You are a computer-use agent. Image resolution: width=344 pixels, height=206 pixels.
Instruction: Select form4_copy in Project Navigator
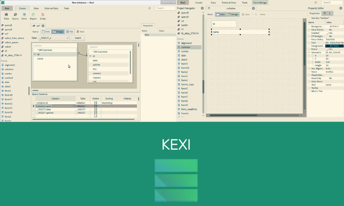pos(187,84)
